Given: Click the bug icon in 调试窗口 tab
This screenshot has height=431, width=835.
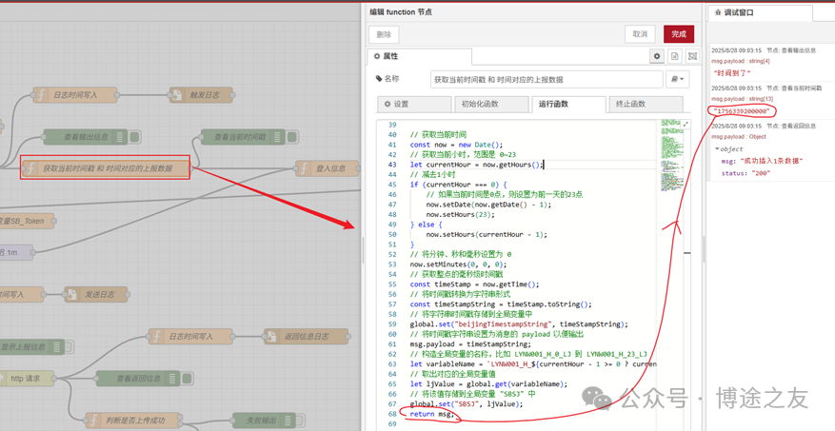Looking at the screenshot, I should pos(718,12).
